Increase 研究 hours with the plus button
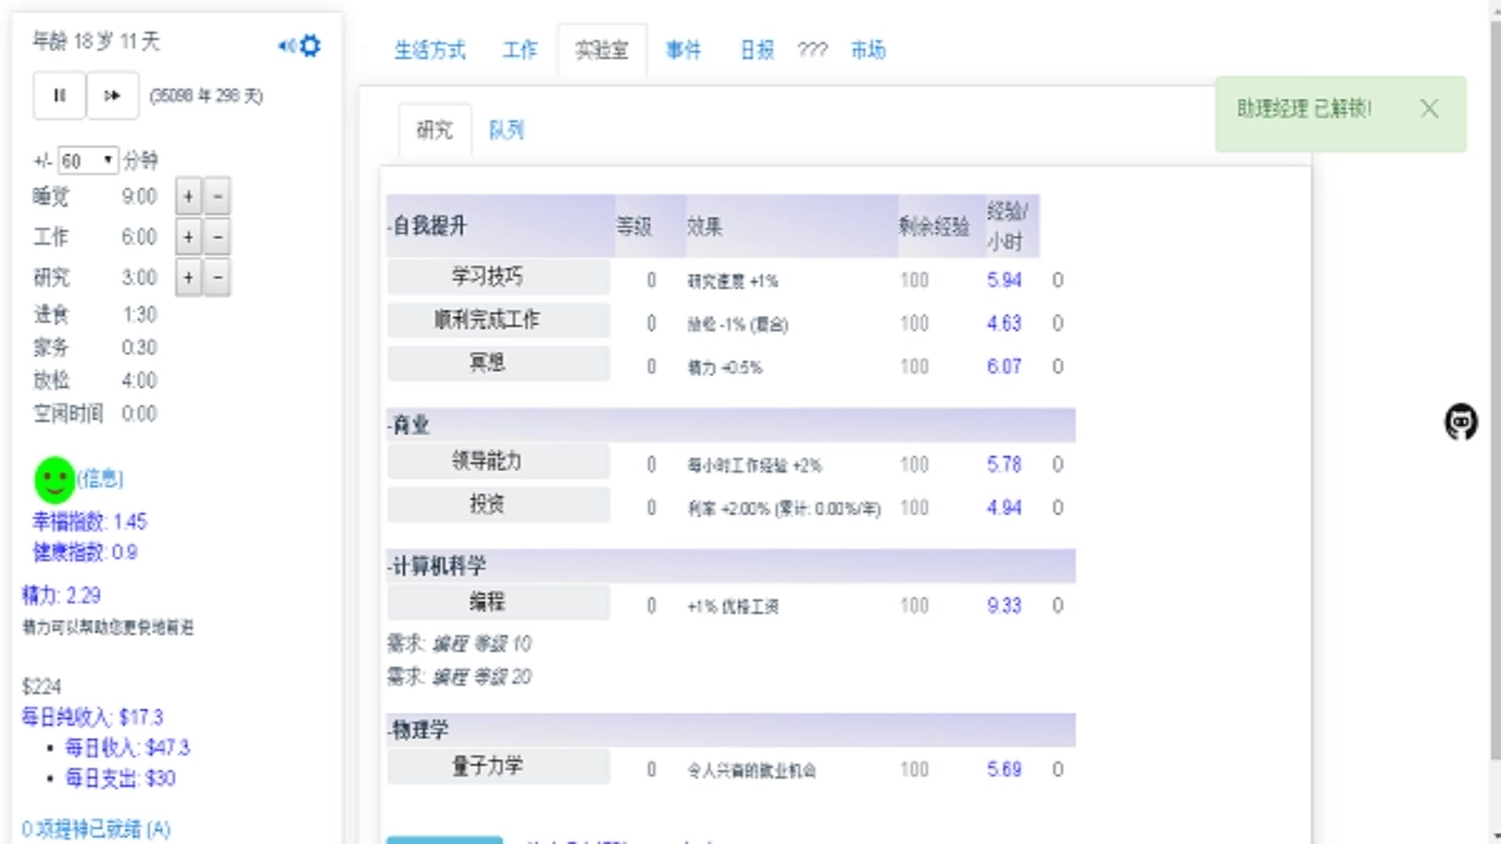The height and width of the screenshot is (844, 1501). (x=188, y=277)
